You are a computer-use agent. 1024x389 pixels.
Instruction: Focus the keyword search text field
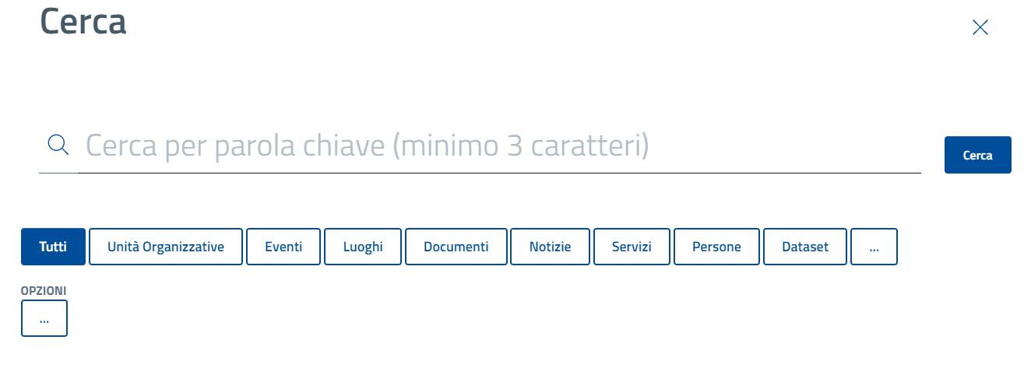(498, 146)
